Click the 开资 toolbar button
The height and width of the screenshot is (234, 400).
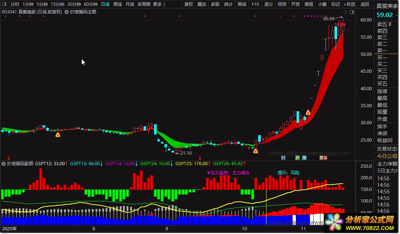(295, 4)
